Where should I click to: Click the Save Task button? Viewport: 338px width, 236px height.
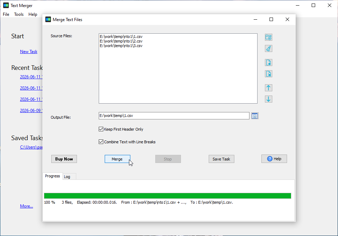pos(221,159)
